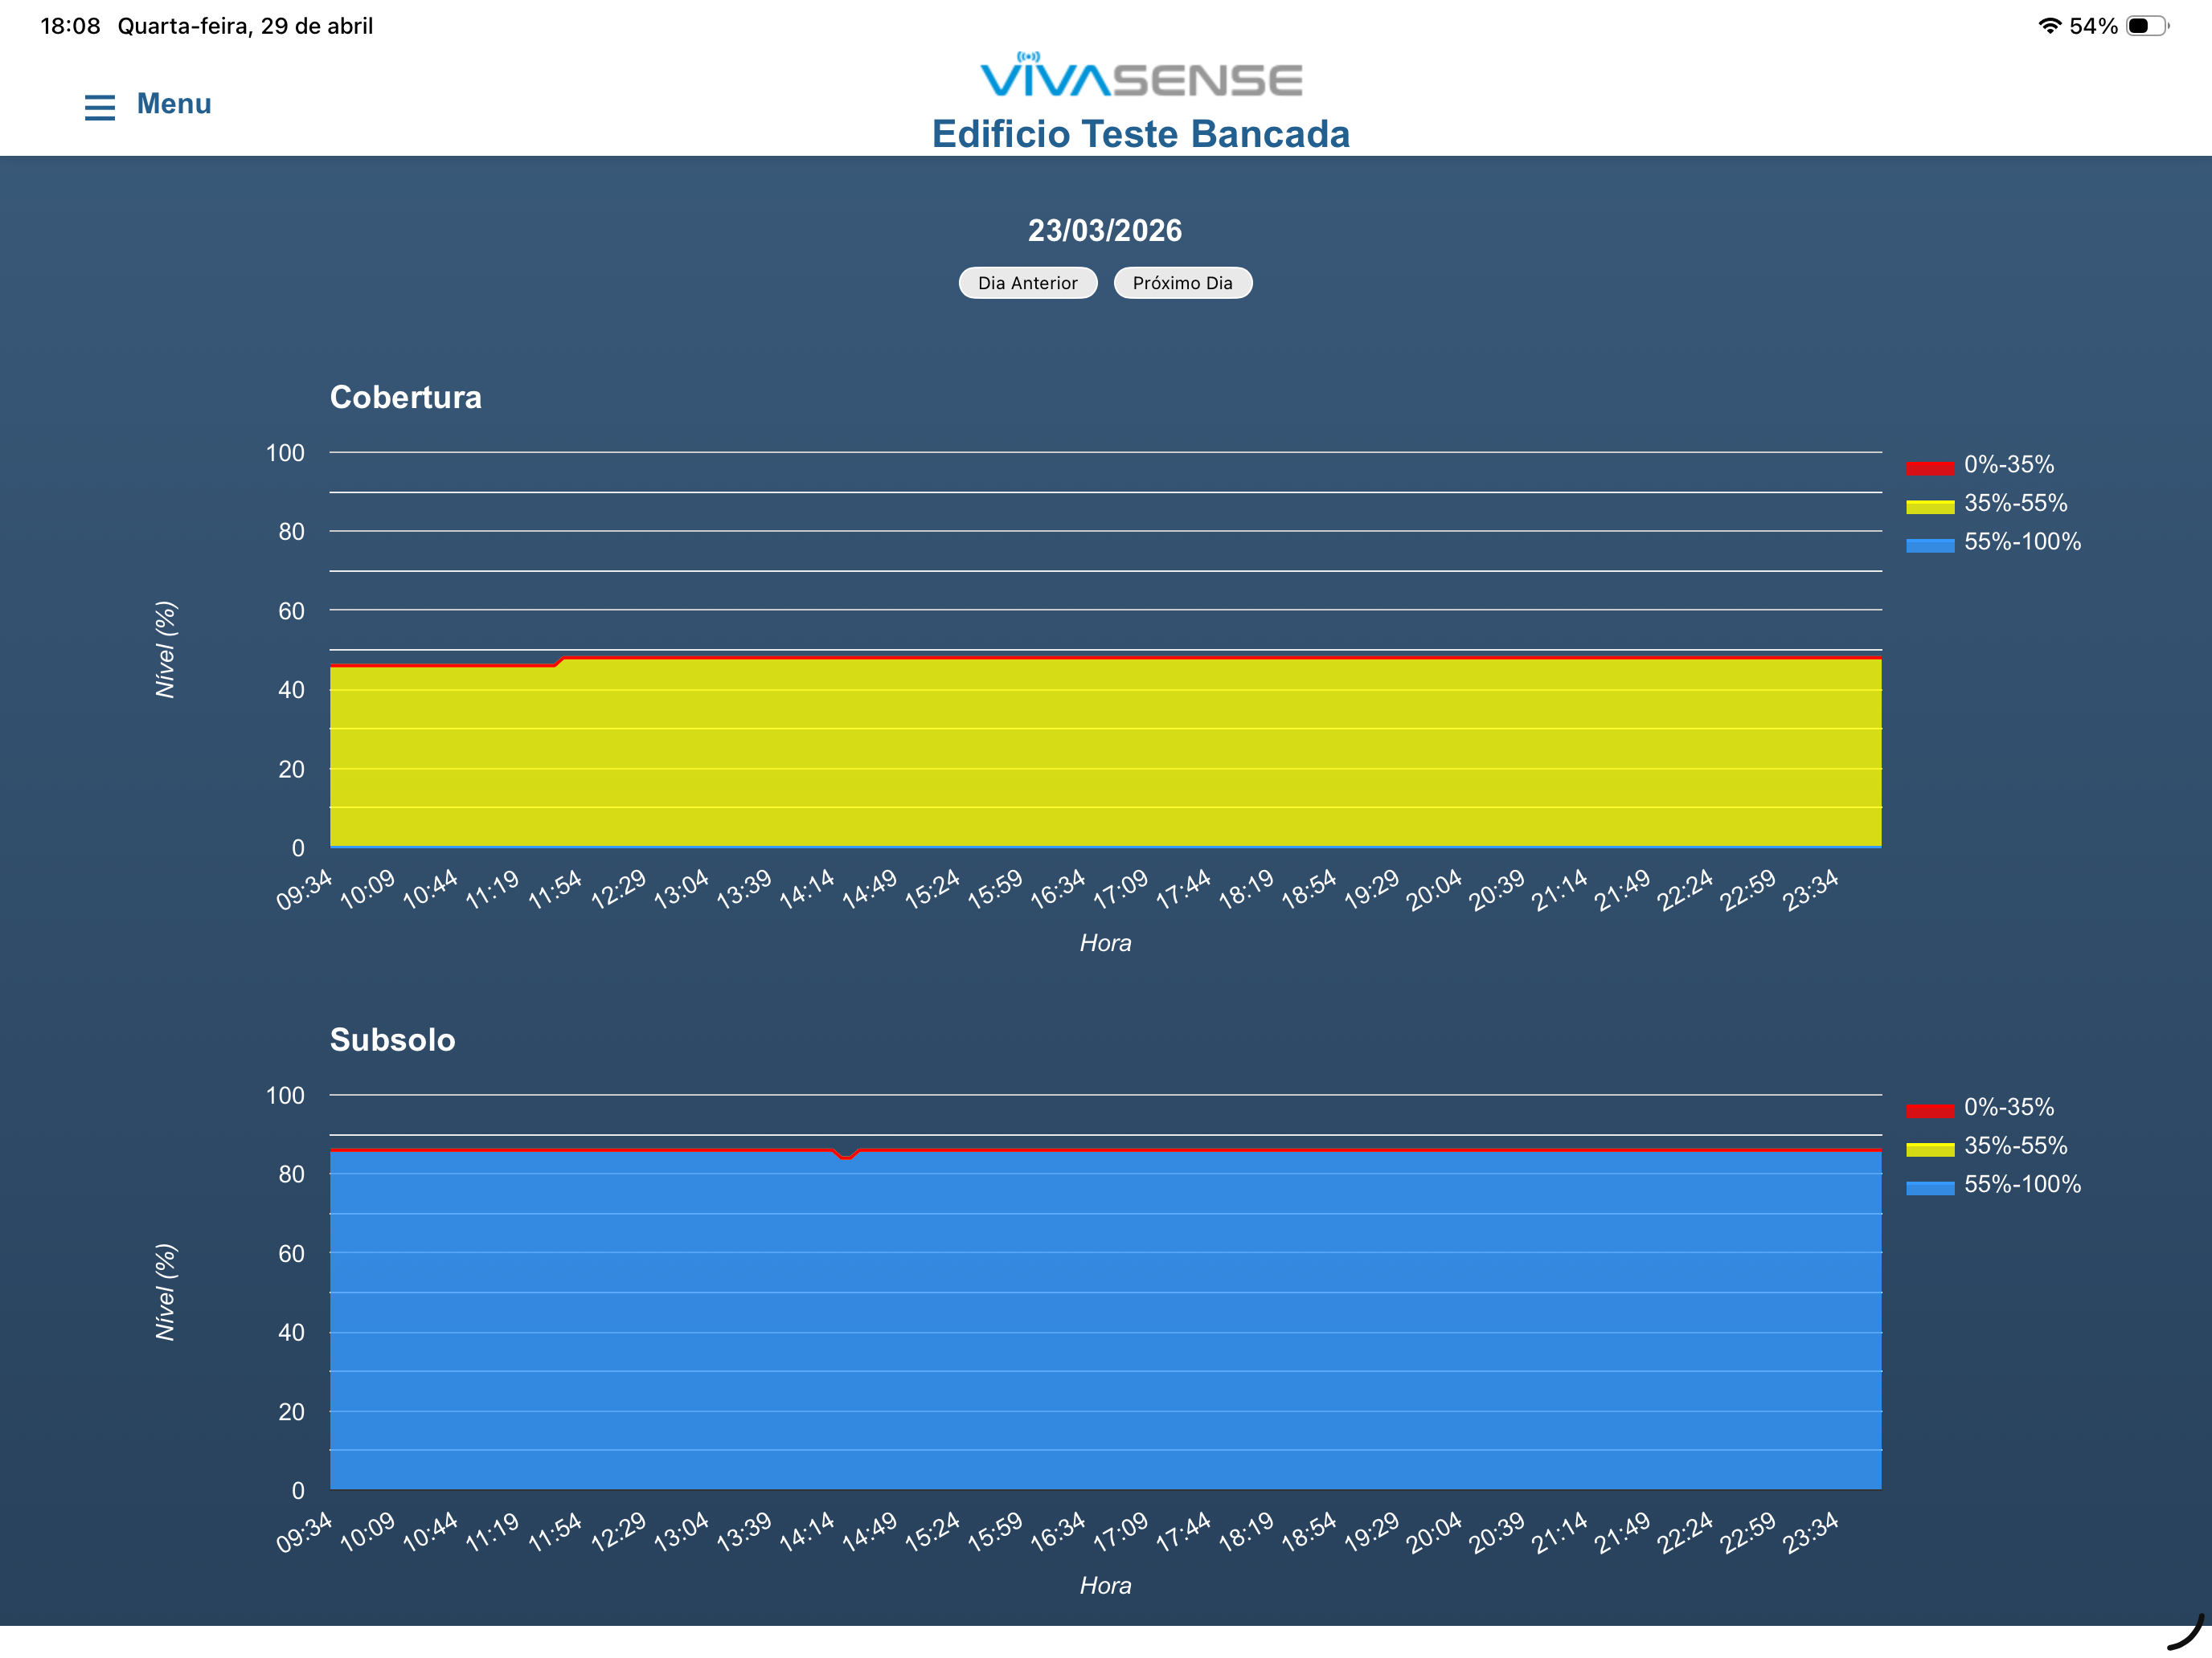Image resolution: width=2212 pixels, height=1658 pixels.
Task: Go to next day with Próximo Dia
Action: 1183,283
